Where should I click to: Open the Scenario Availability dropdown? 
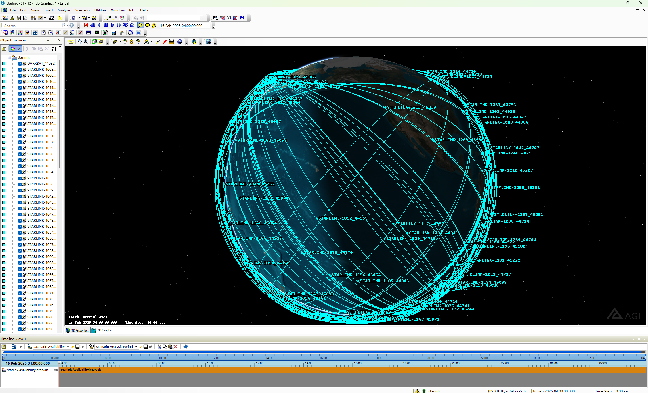click(68, 347)
